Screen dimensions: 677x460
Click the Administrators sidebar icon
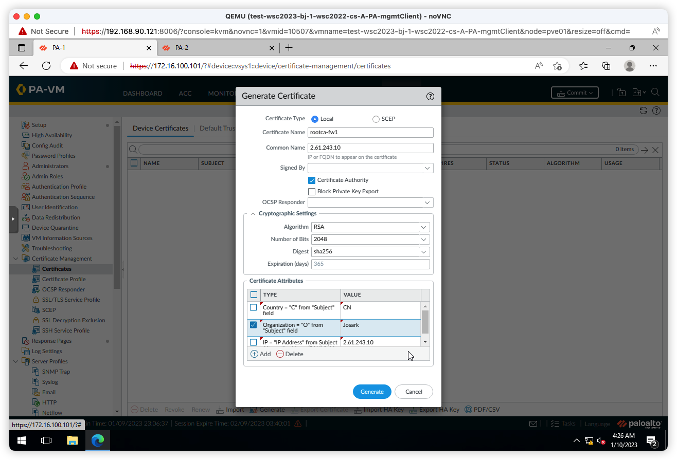[26, 166]
